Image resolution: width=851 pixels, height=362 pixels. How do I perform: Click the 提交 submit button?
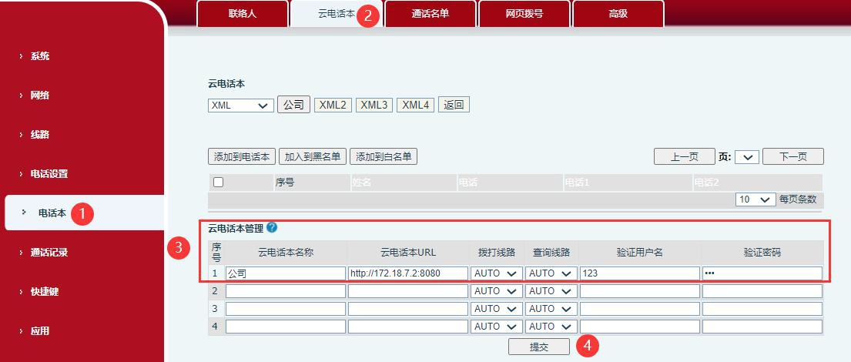tap(538, 347)
